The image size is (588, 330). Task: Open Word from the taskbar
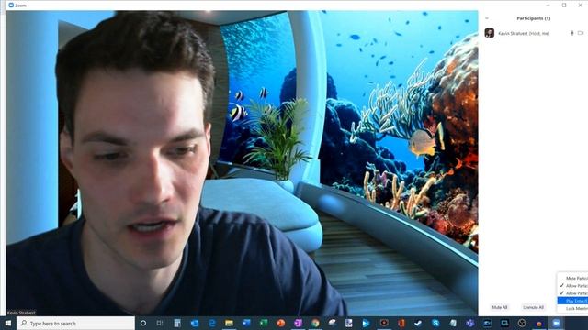(x=246, y=323)
